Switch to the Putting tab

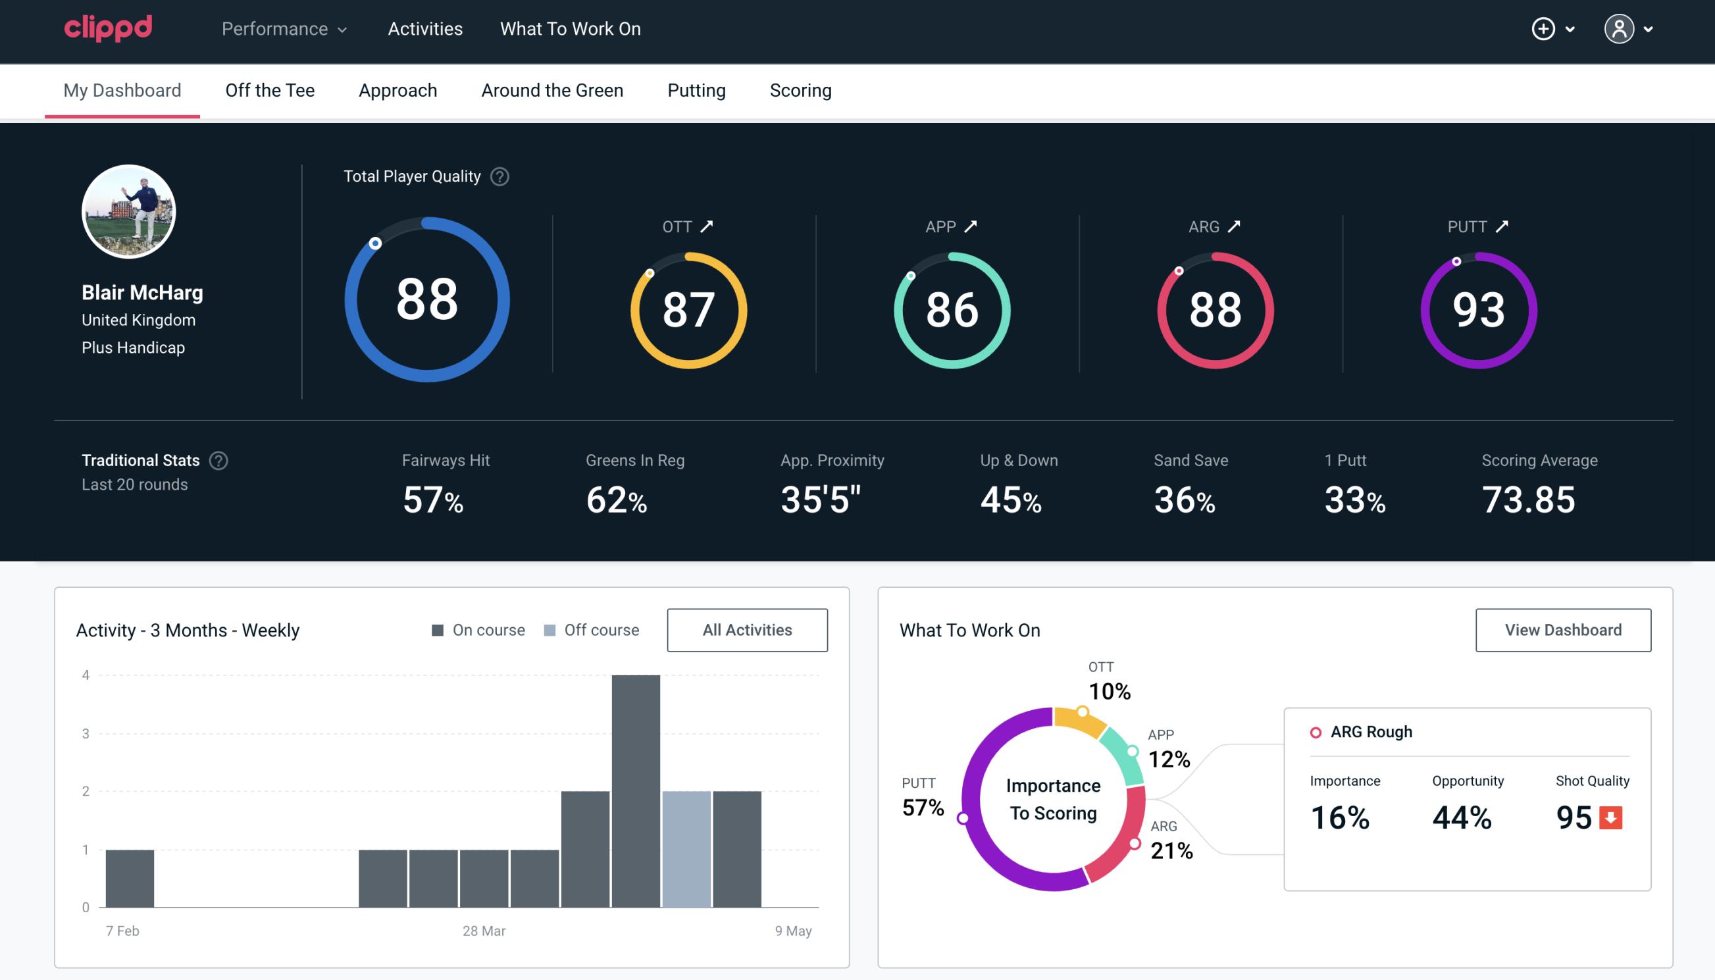click(695, 90)
